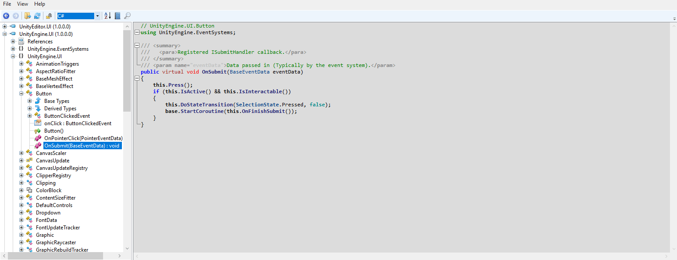The height and width of the screenshot is (260, 677).
Task: Collapse the Button class node
Action: (21, 94)
